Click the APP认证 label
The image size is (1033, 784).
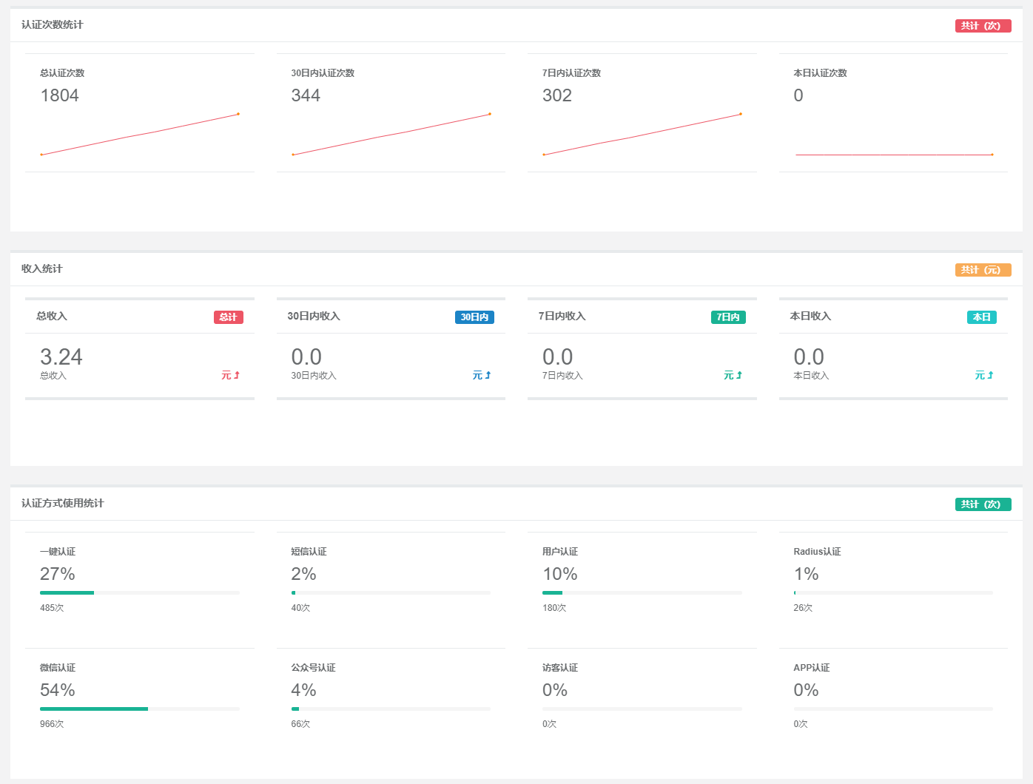pyautogui.click(x=812, y=668)
